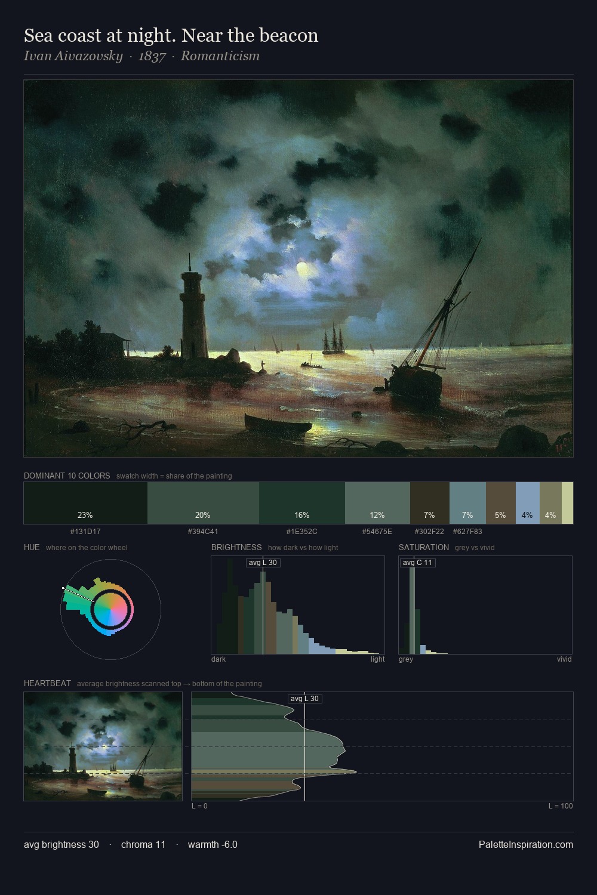This screenshot has width=597, height=895.
Task: Click the grey axis label
Action: coord(406,659)
